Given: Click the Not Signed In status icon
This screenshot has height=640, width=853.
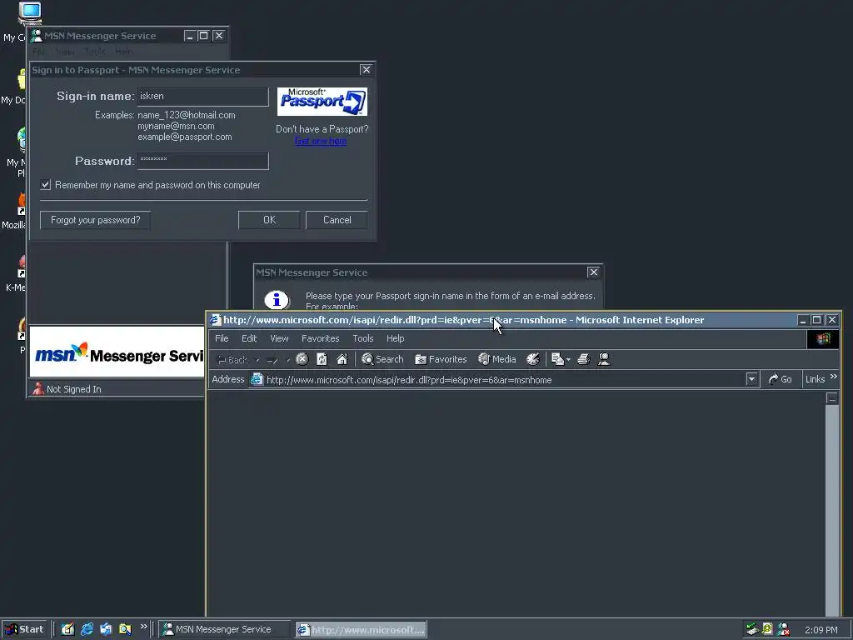Looking at the screenshot, I should click(x=37, y=388).
